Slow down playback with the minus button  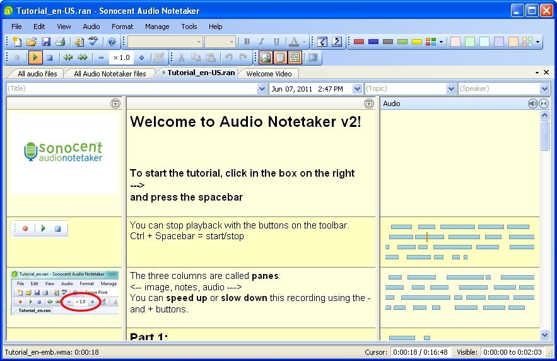click(101, 57)
